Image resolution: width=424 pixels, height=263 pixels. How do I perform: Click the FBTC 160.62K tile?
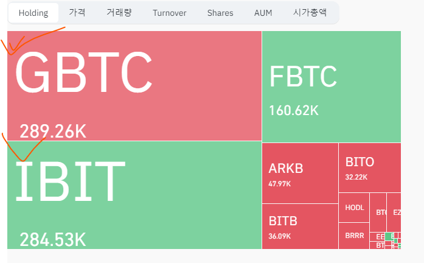[x=331, y=86]
